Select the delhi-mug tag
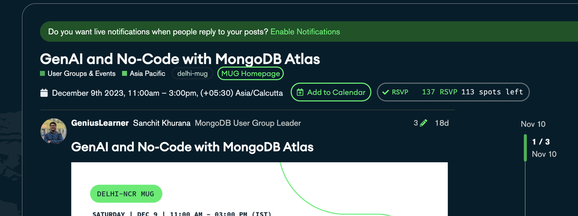 click(192, 74)
